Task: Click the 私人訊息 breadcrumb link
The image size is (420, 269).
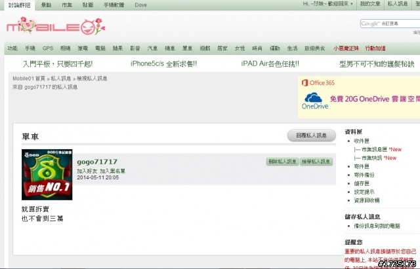Action: point(61,79)
